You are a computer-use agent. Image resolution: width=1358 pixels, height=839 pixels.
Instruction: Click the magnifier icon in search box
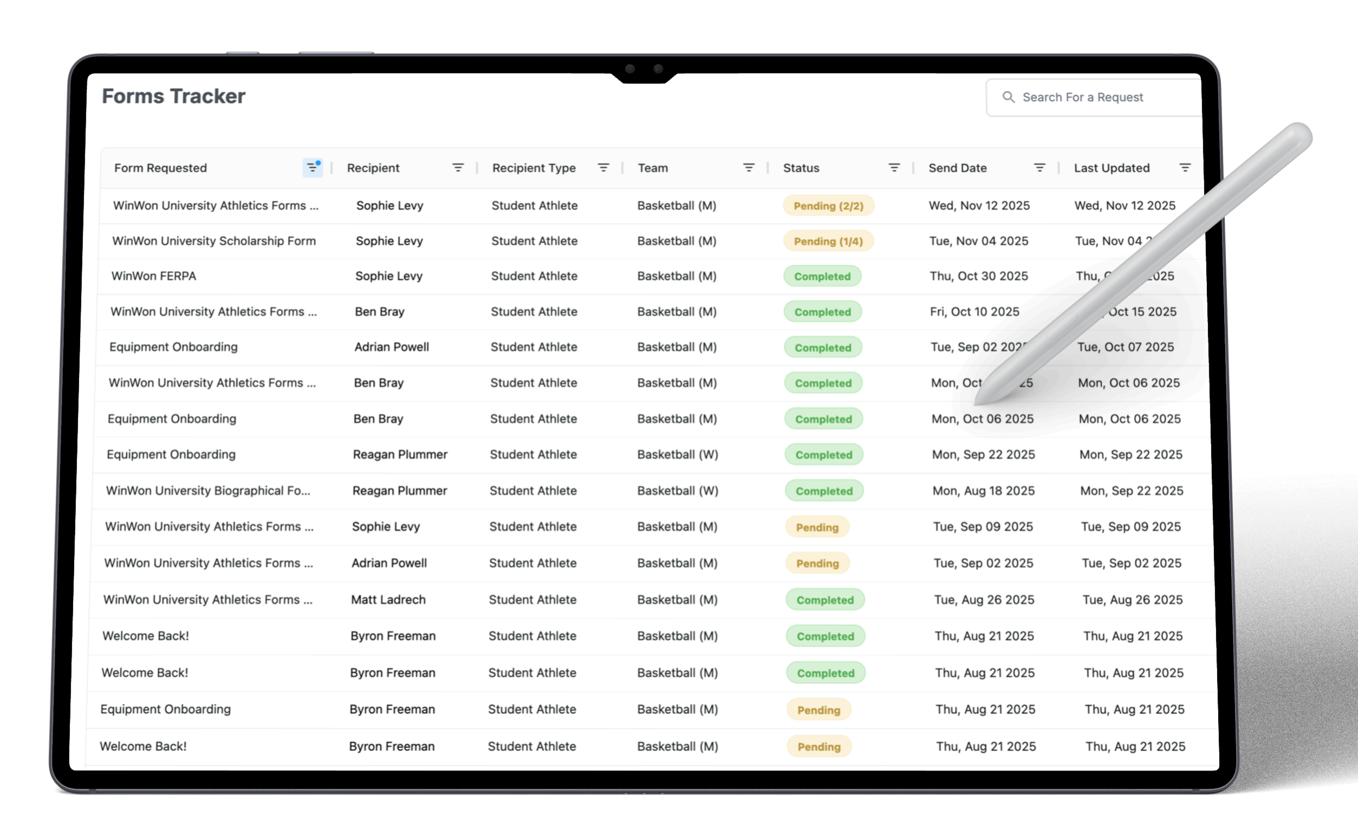pyautogui.click(x=1008, y=97)
